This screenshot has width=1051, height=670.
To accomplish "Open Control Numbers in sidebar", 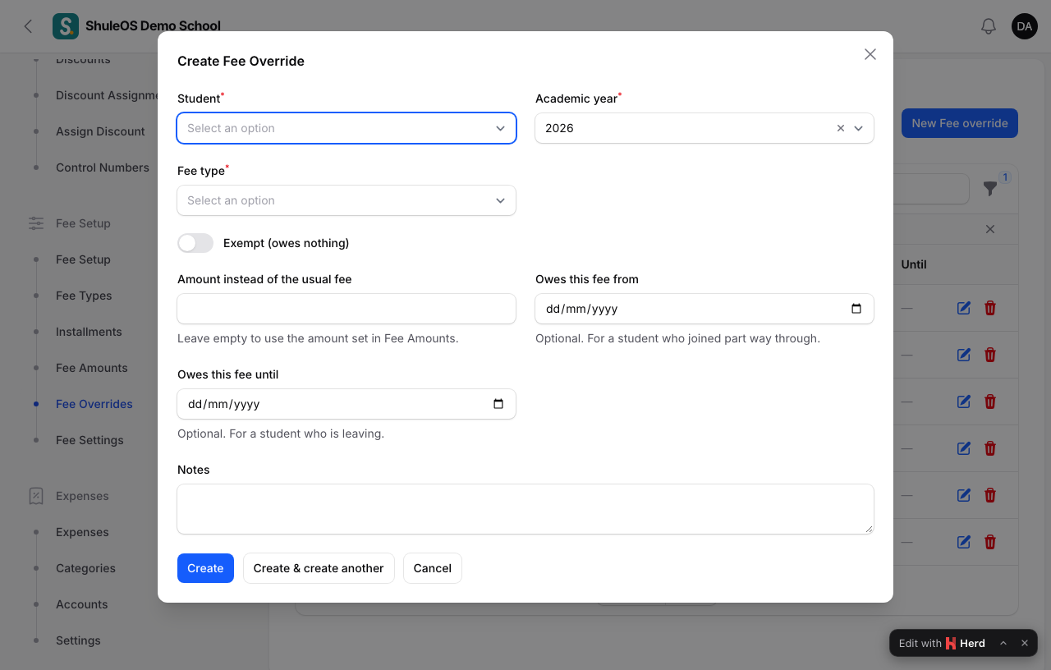I will pyautogui.click(x=103, y=167).
